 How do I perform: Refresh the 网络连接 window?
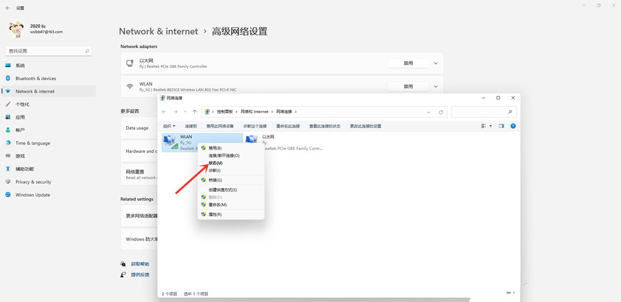441,112
